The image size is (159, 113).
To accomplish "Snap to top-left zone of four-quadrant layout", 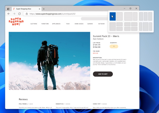I will click(127, 24).
